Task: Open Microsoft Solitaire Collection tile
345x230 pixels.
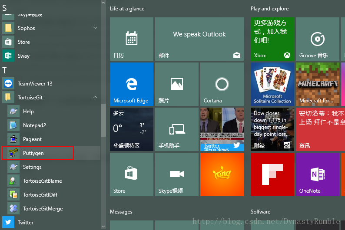Action: [x=272, y=84]
